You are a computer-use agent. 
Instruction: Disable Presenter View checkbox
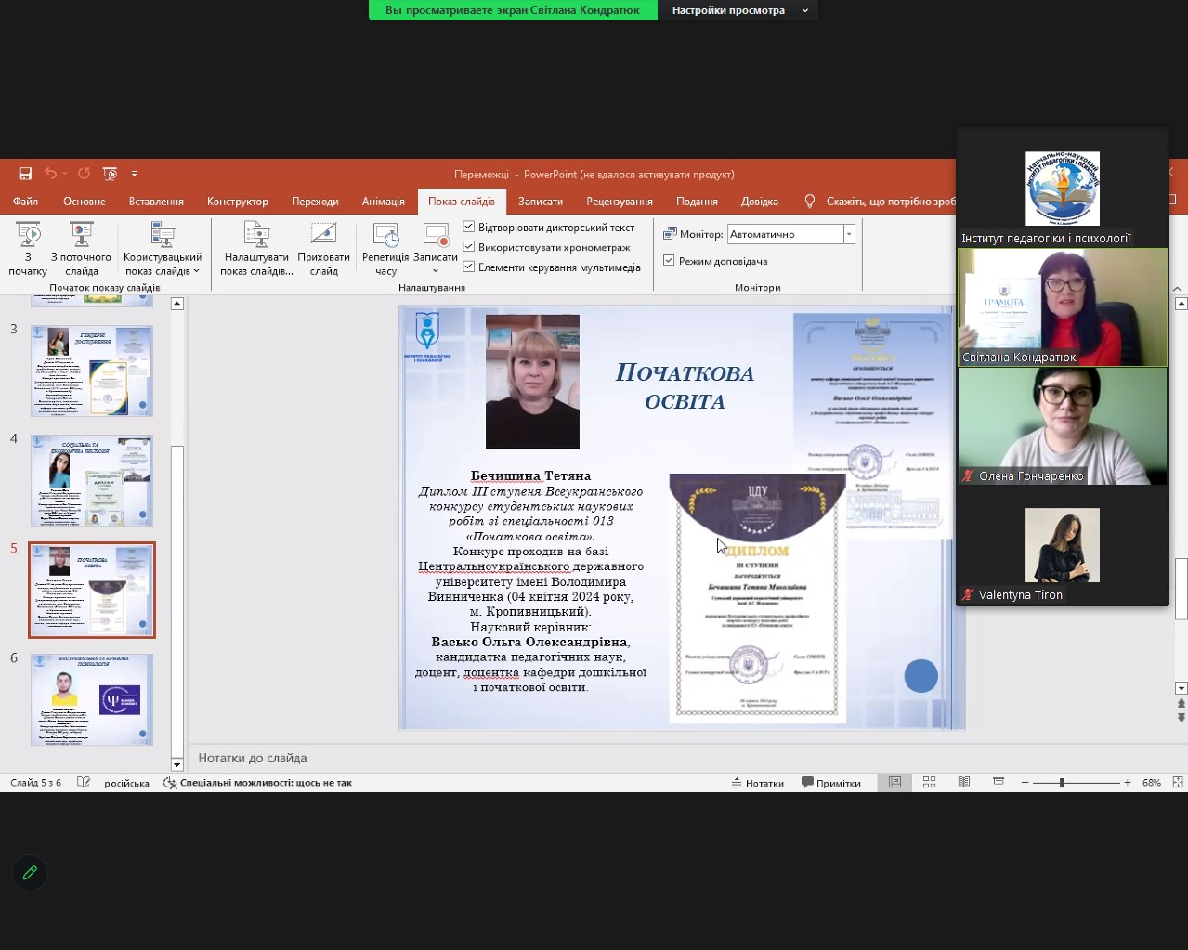point(669,261)
